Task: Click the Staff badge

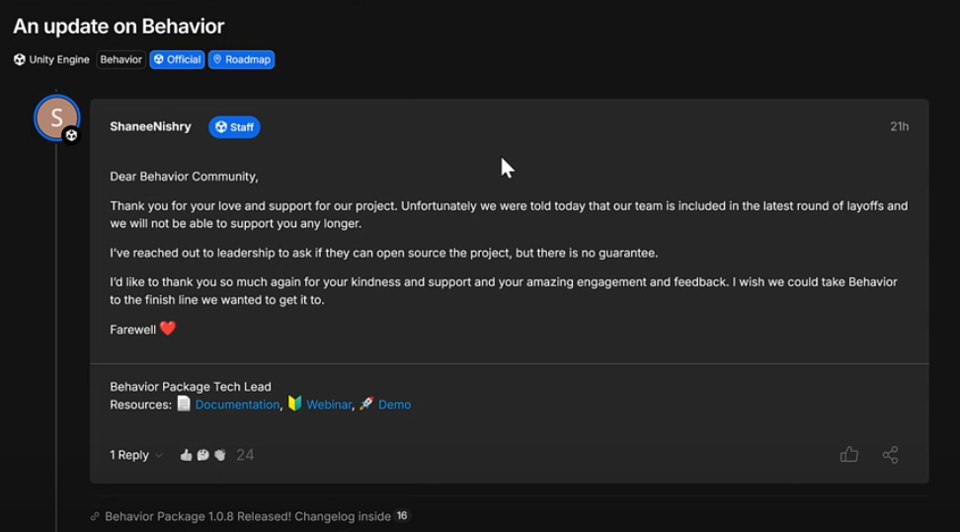Action: tap(234, 127)
